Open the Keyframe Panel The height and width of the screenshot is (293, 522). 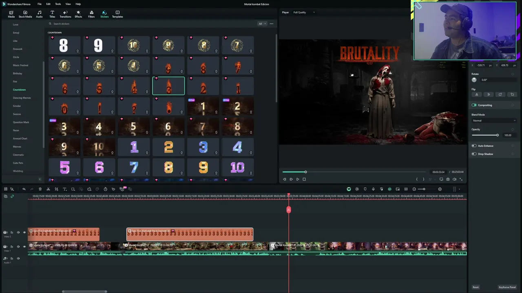pos(507,287)
